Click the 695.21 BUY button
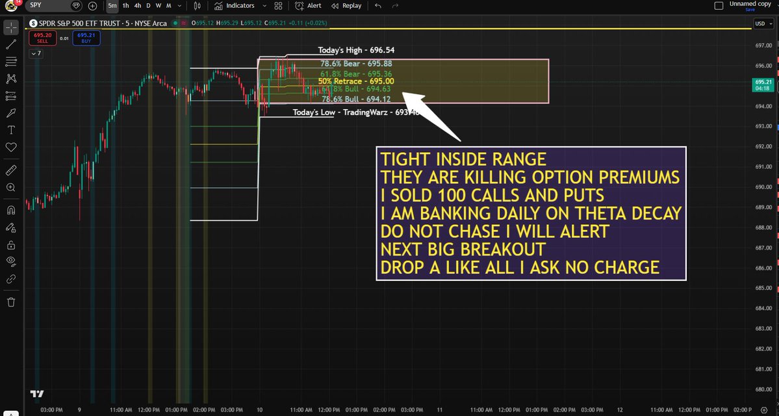 86,38
